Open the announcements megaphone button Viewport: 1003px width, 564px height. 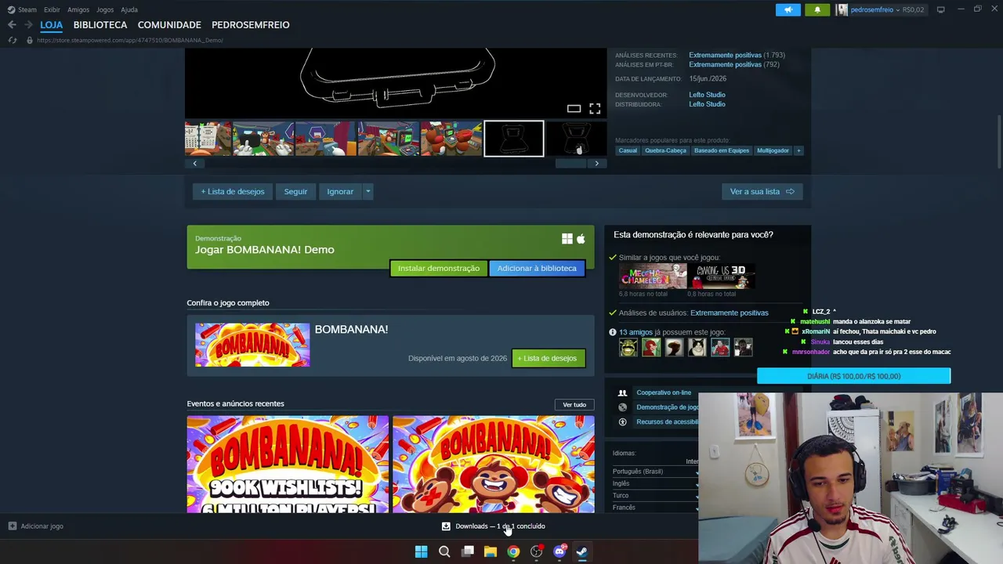(x=788, y=9)
